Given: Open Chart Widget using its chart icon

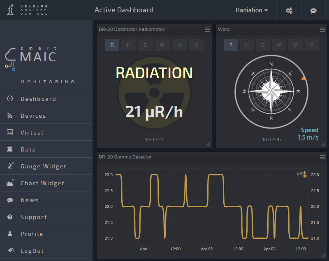Looking at the screenshot, I should pos(10,183).
